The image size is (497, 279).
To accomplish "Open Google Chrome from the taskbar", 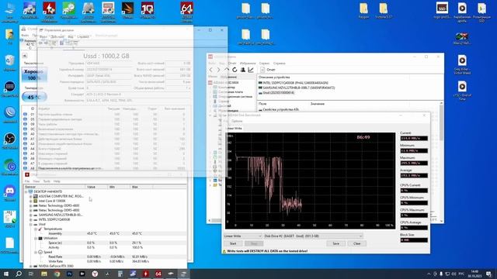I will [57, 274].
